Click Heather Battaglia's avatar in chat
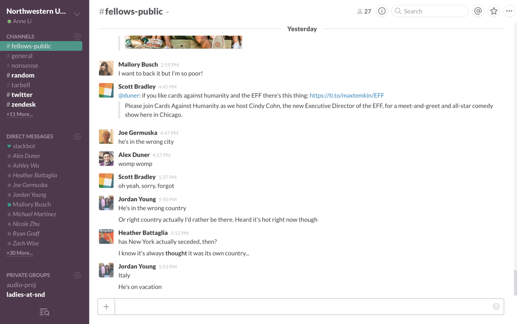This screenshot has height=324, width=519. [x=106, y=237]
